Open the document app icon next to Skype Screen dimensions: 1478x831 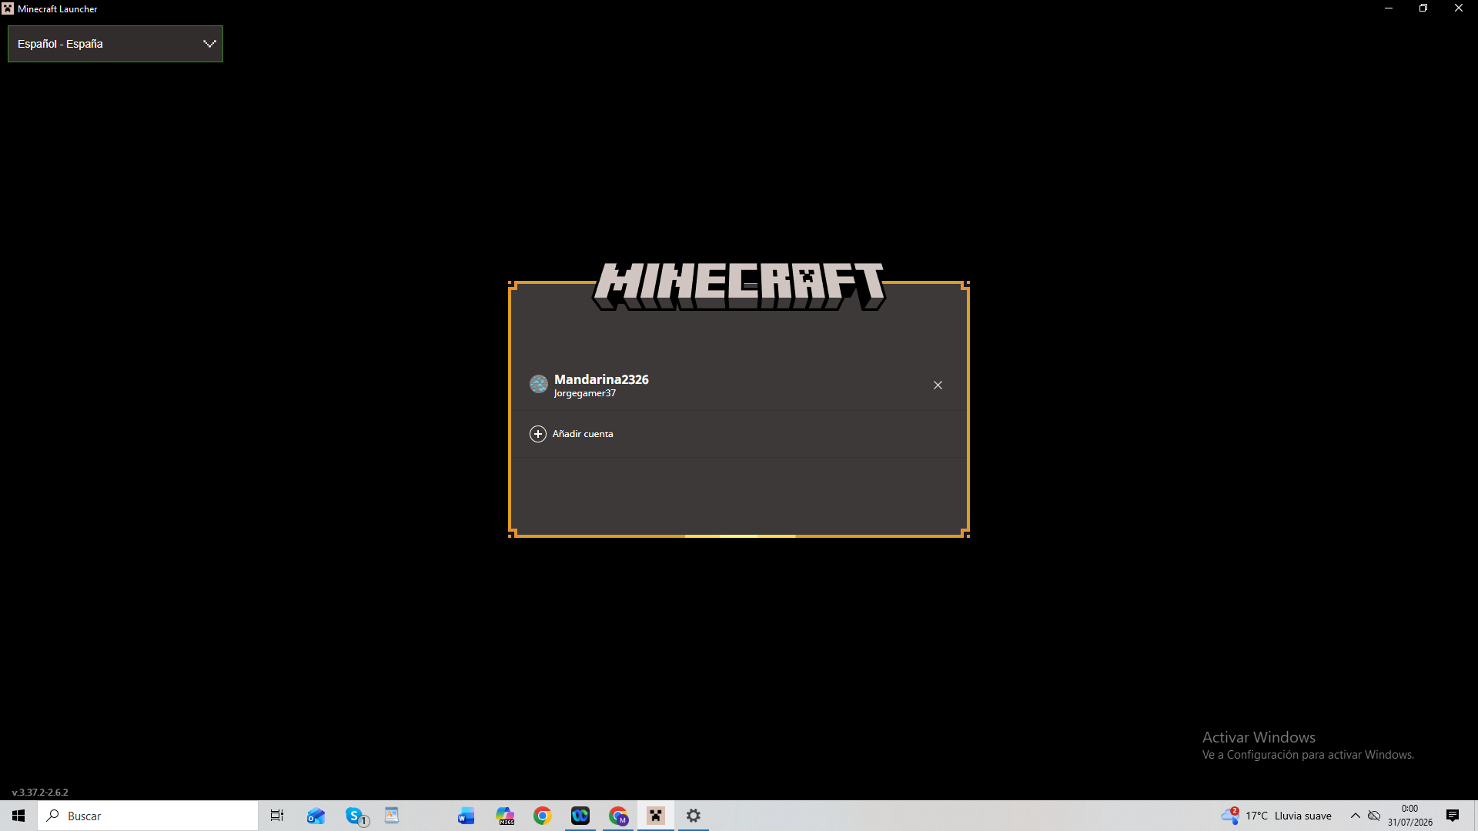tap(392, 816)
